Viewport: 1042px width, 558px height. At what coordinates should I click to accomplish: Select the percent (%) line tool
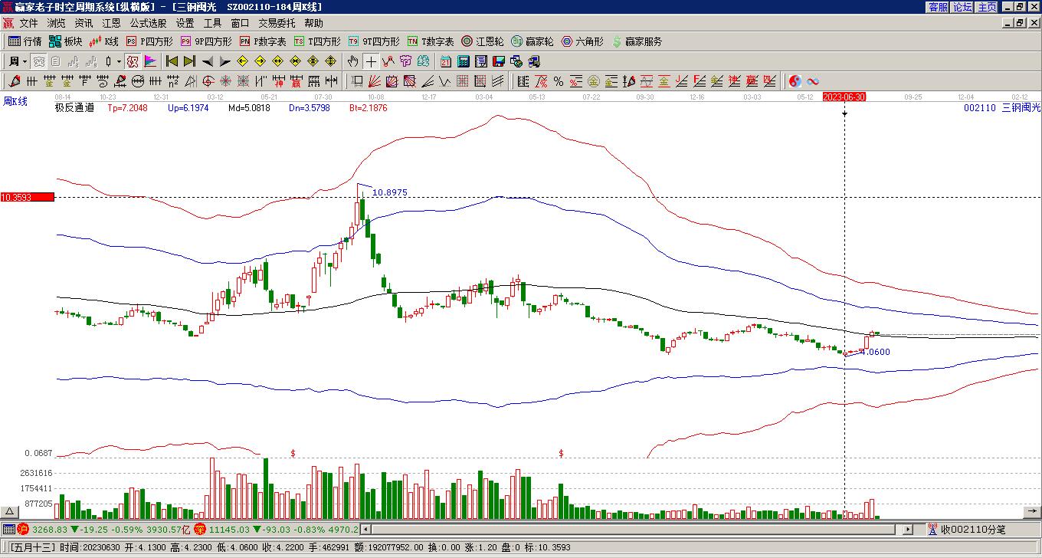tap(559, 81)
